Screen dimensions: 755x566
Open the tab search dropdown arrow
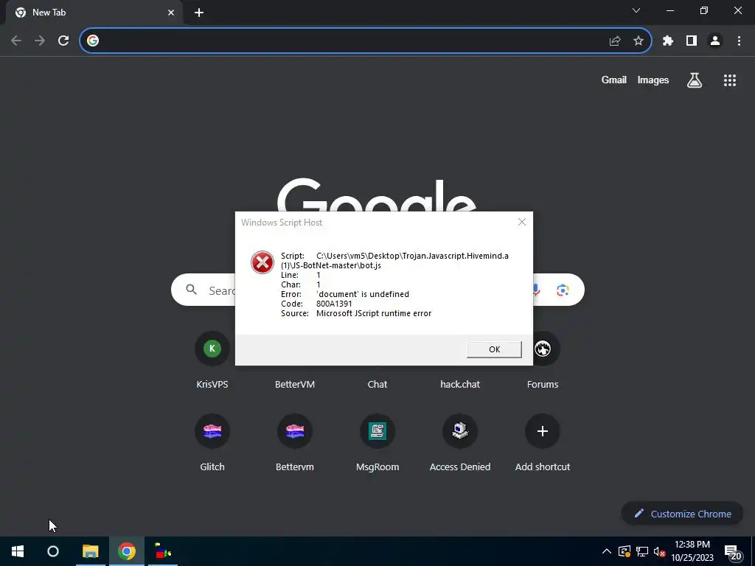click(636, 10)
